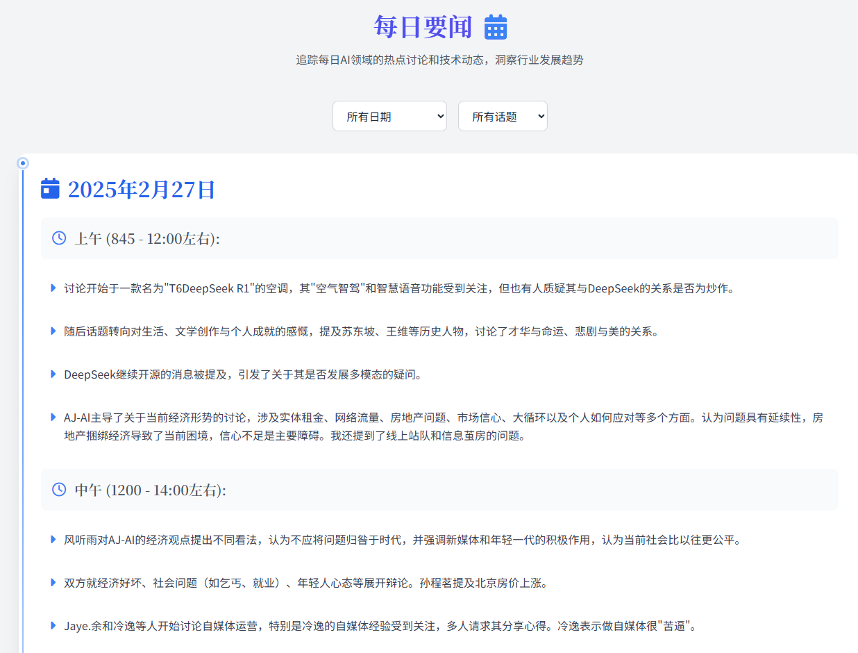Viewport: 858px width, 653px height.
Task: Click the arrow bullet before 随后话题转向 item
Action: (53, 331)
